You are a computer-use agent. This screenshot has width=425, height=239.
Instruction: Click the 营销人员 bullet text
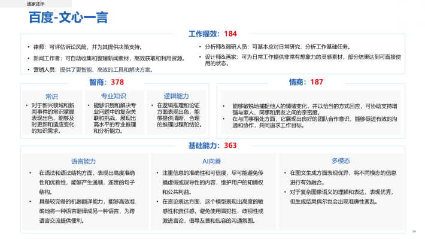pos(93,69)
